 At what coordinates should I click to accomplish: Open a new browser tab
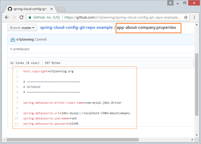[x=61, y=9]
